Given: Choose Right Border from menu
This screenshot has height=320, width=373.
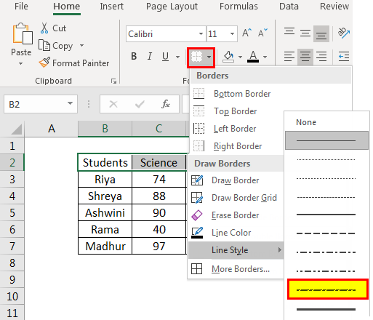Looking at the screenshot, I should (237, 146).
